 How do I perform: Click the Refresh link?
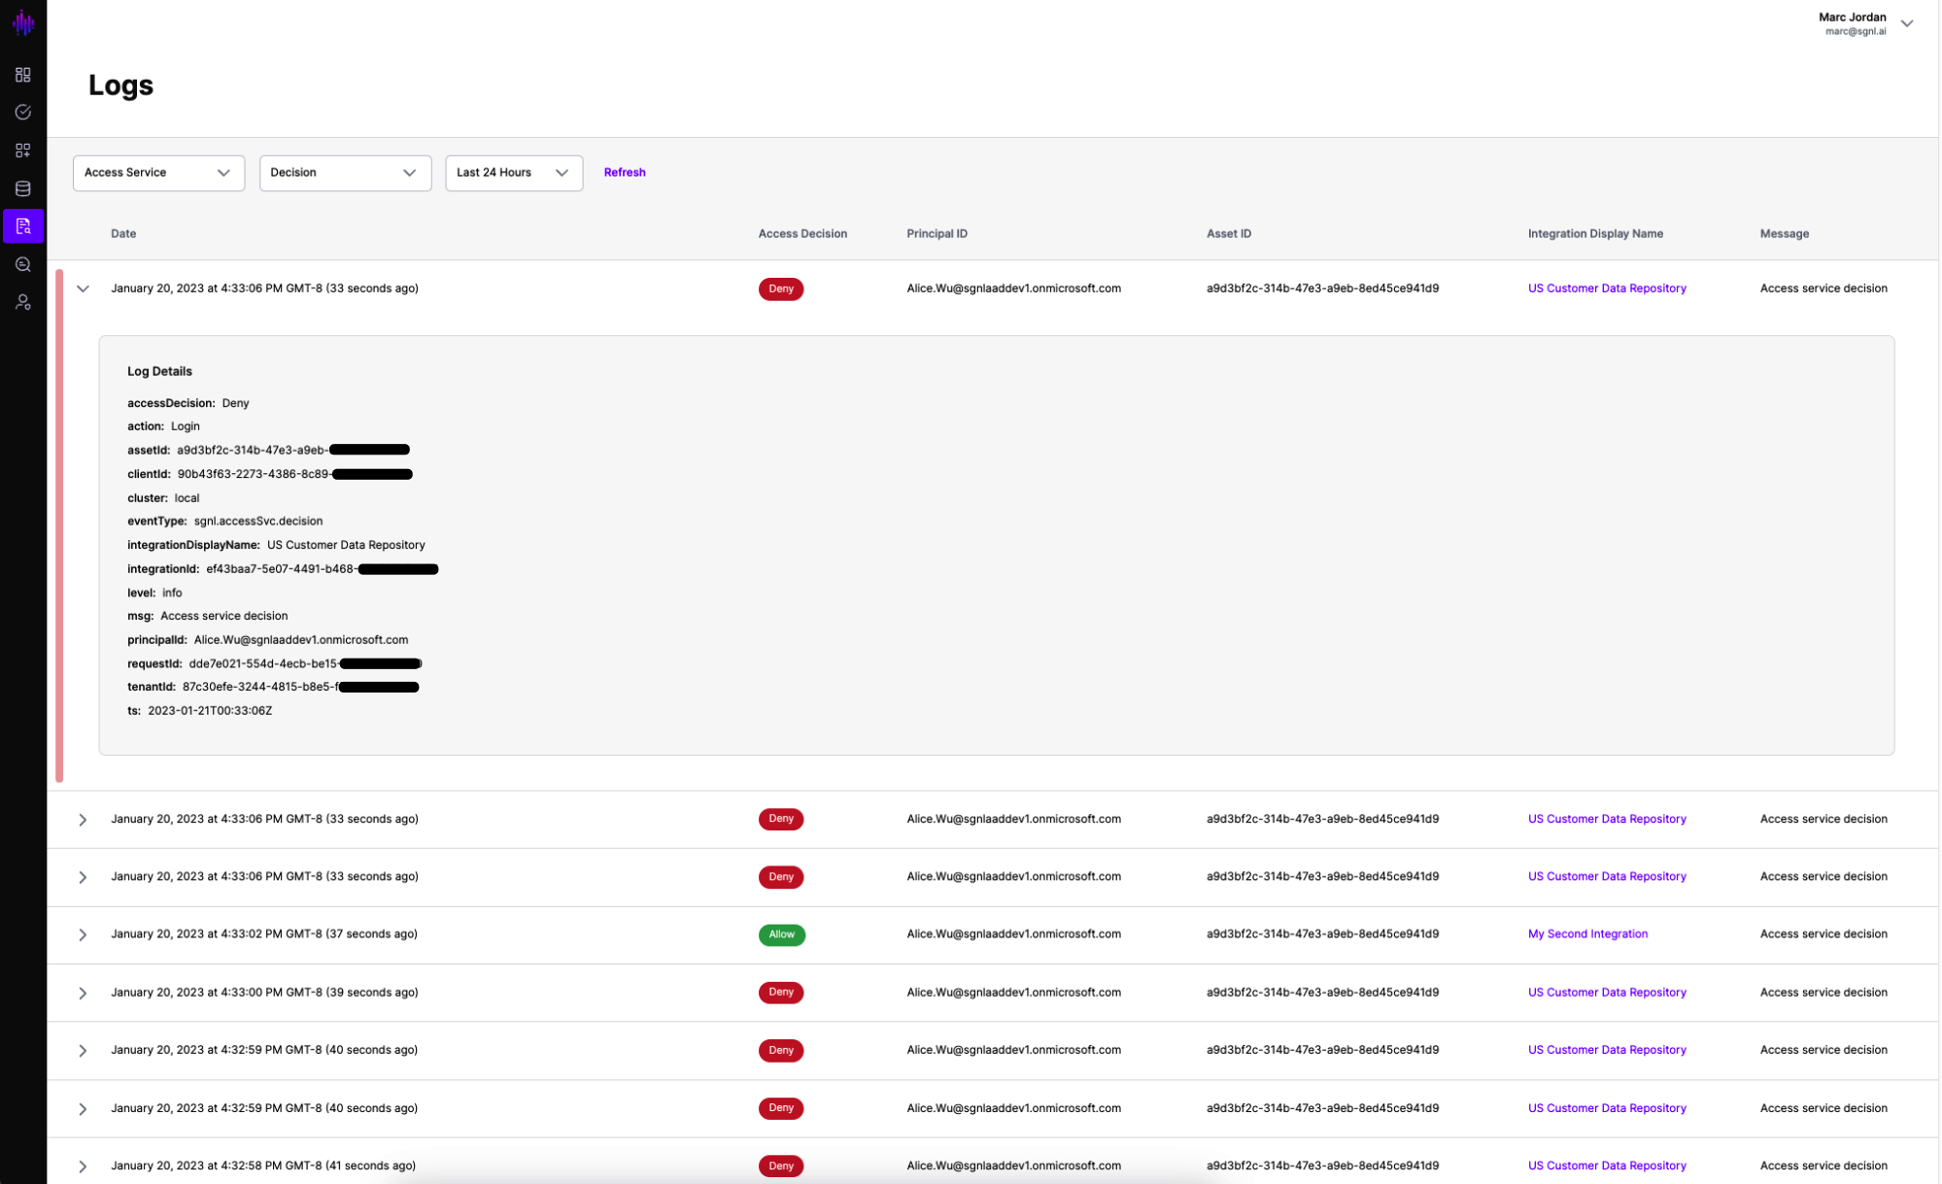(x=625, y=173)
